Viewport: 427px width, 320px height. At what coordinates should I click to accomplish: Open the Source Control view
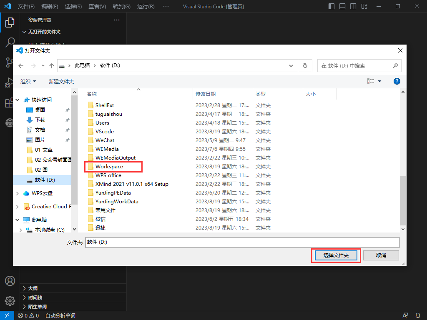9,62
